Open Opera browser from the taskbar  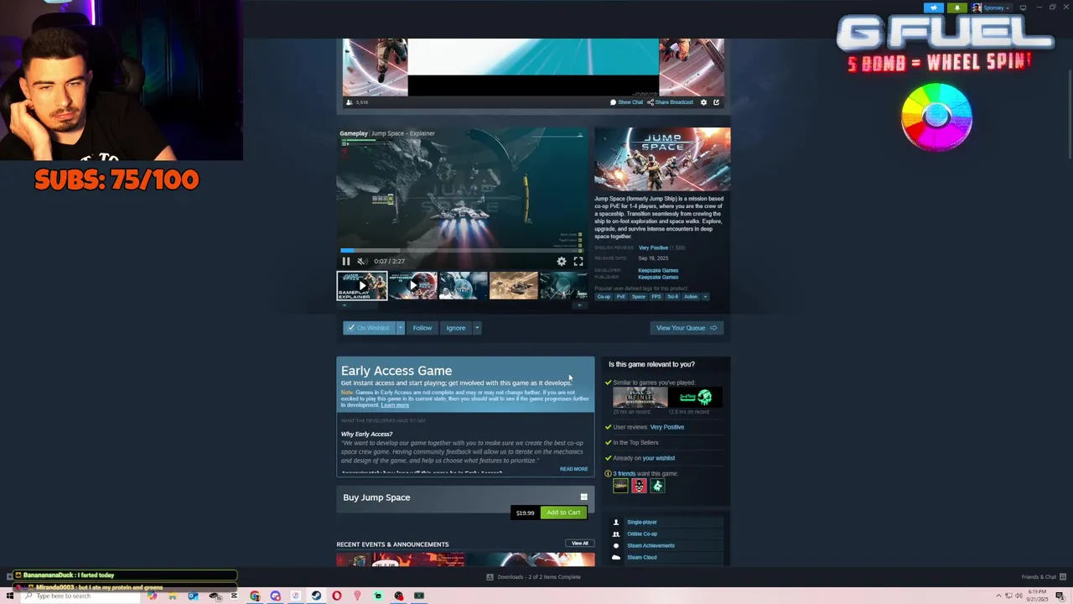coord(337,596)
